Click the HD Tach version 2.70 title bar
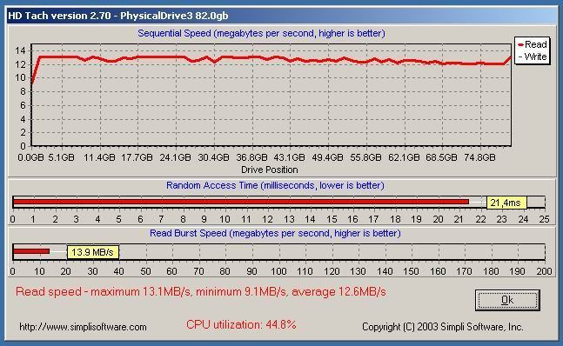Image resolution: width=563 pixels, height=346 pixels. pyautogui.click(x=282, y=16)
